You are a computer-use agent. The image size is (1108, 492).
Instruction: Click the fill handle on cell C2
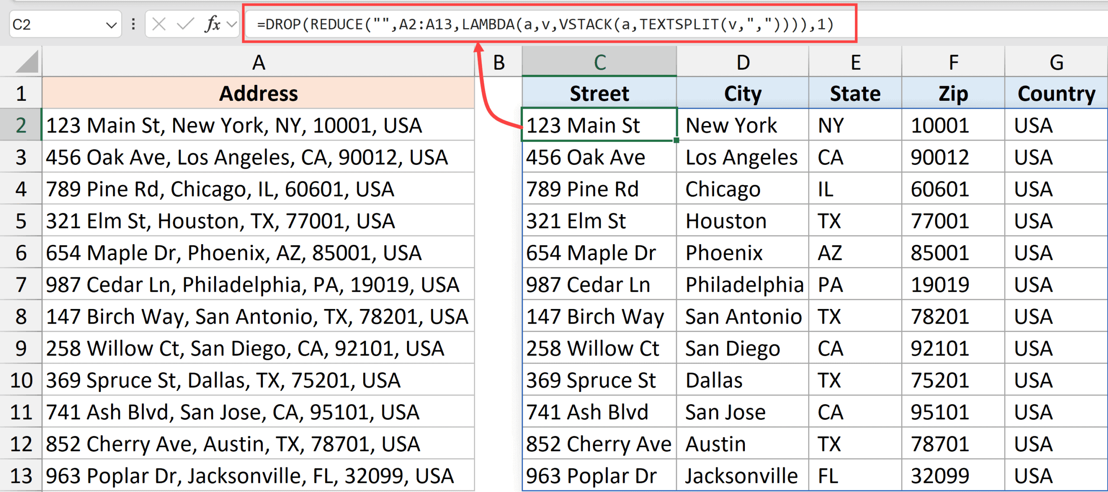[x=676, y=140]
